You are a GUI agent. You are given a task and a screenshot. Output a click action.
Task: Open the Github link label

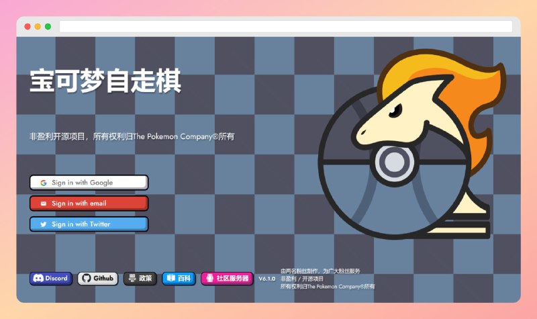pyautogui.click(x=103, y=278)
